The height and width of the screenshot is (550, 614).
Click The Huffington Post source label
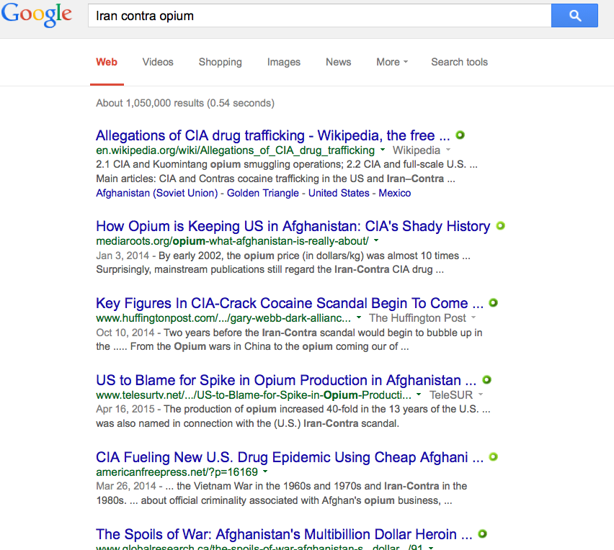417,318
